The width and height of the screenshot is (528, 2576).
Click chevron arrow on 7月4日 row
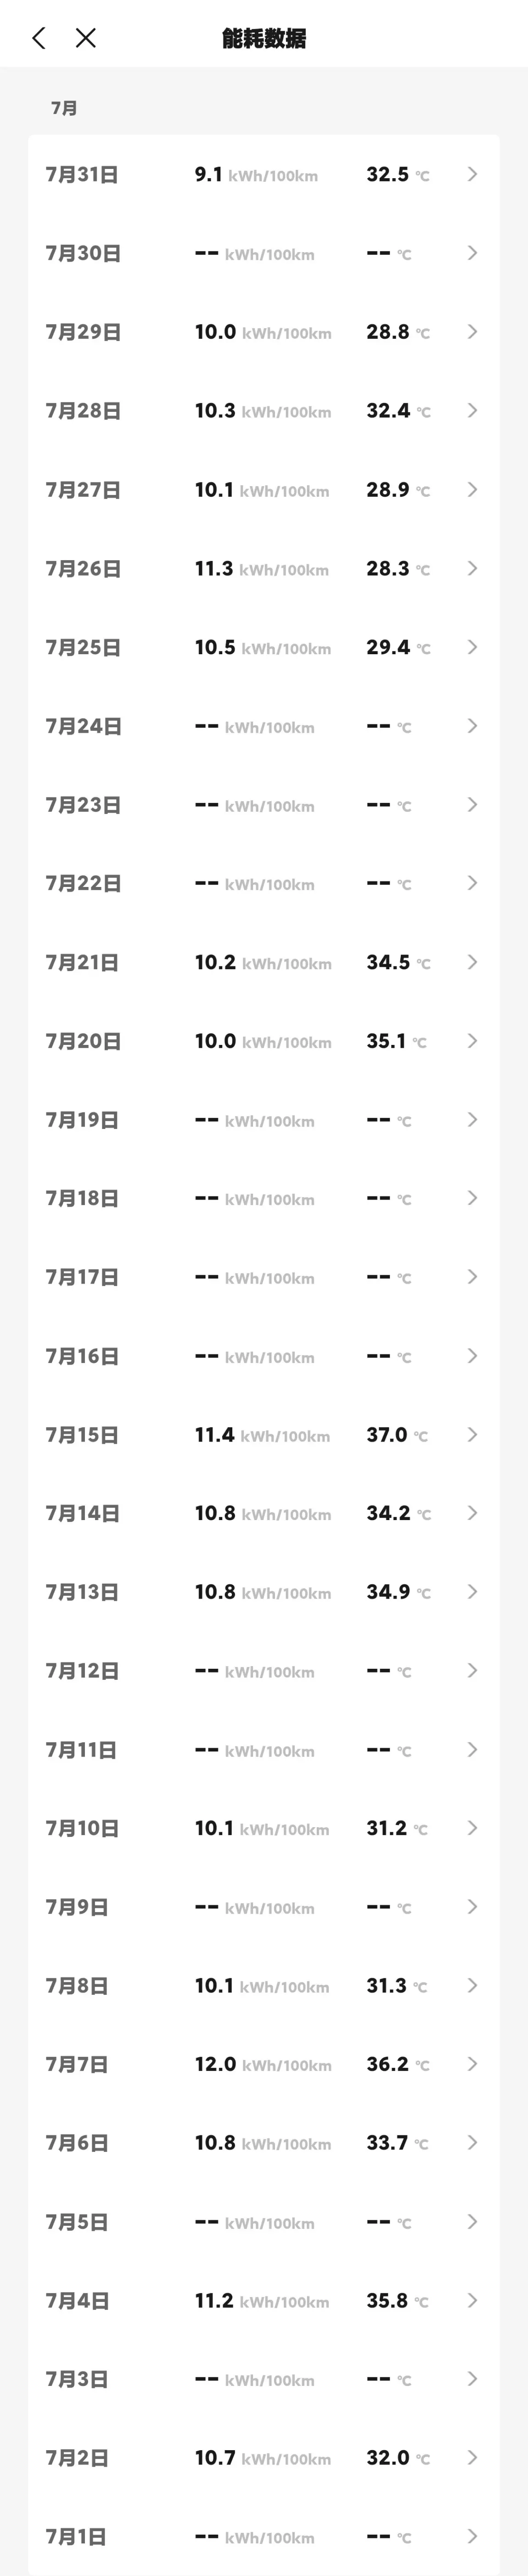pos(472,2300)
